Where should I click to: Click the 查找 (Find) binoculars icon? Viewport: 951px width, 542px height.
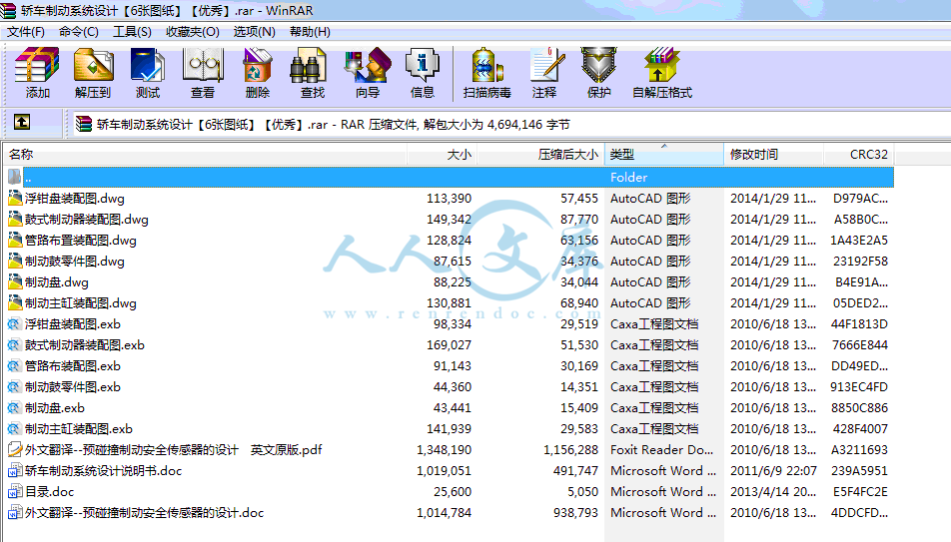pos(310,65)
